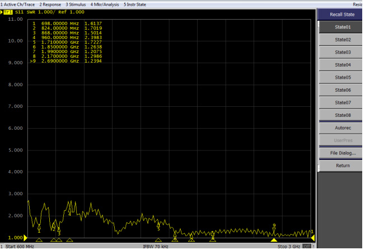Image resolution: width=365 pixels, height=250 pixels.
Task: Recall saved State02
Action: [342, 40]
